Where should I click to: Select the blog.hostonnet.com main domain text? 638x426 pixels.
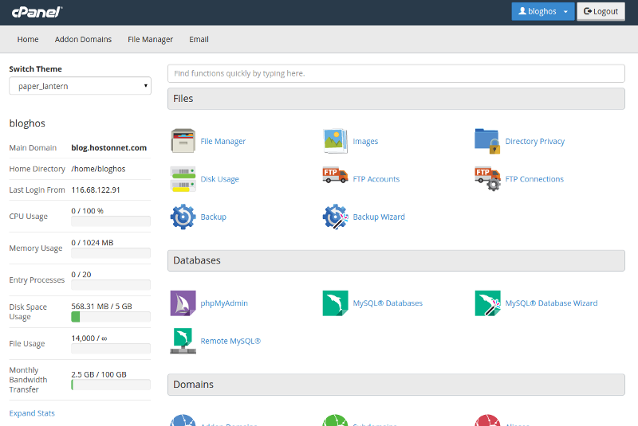click(x=109, y=148)
